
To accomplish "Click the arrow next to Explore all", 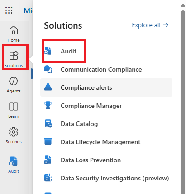I will coord(166,25).
